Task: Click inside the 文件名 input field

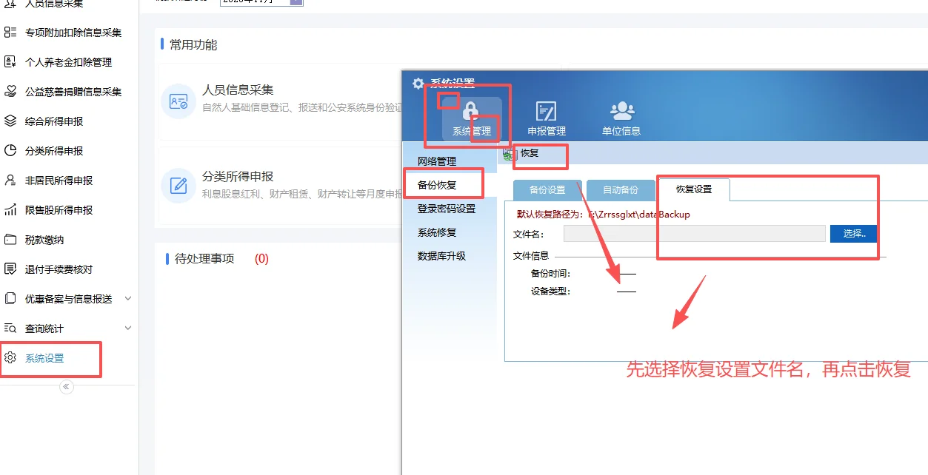Action: tap(694, 233)
